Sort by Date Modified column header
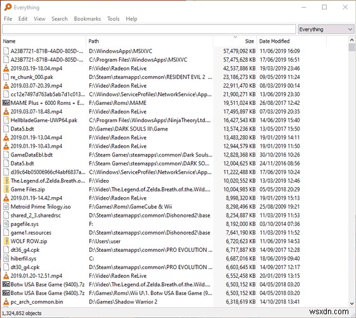 292,41
